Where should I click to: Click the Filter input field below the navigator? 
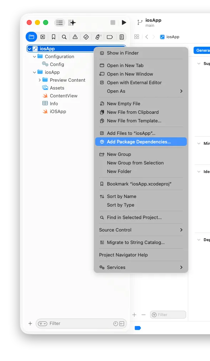(x=71, y=323)
